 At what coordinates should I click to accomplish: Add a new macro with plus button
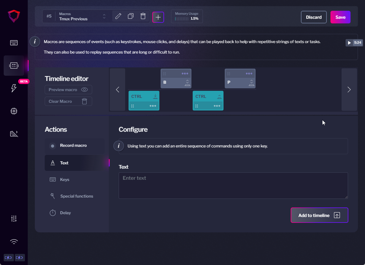[158, 17]
